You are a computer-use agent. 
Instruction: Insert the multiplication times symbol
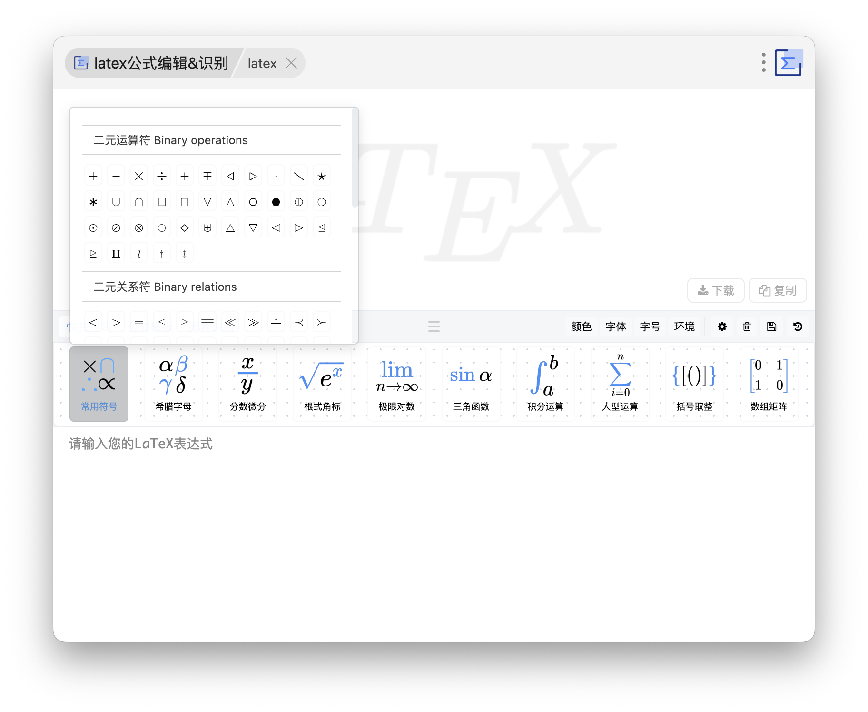tap(139, 177)
